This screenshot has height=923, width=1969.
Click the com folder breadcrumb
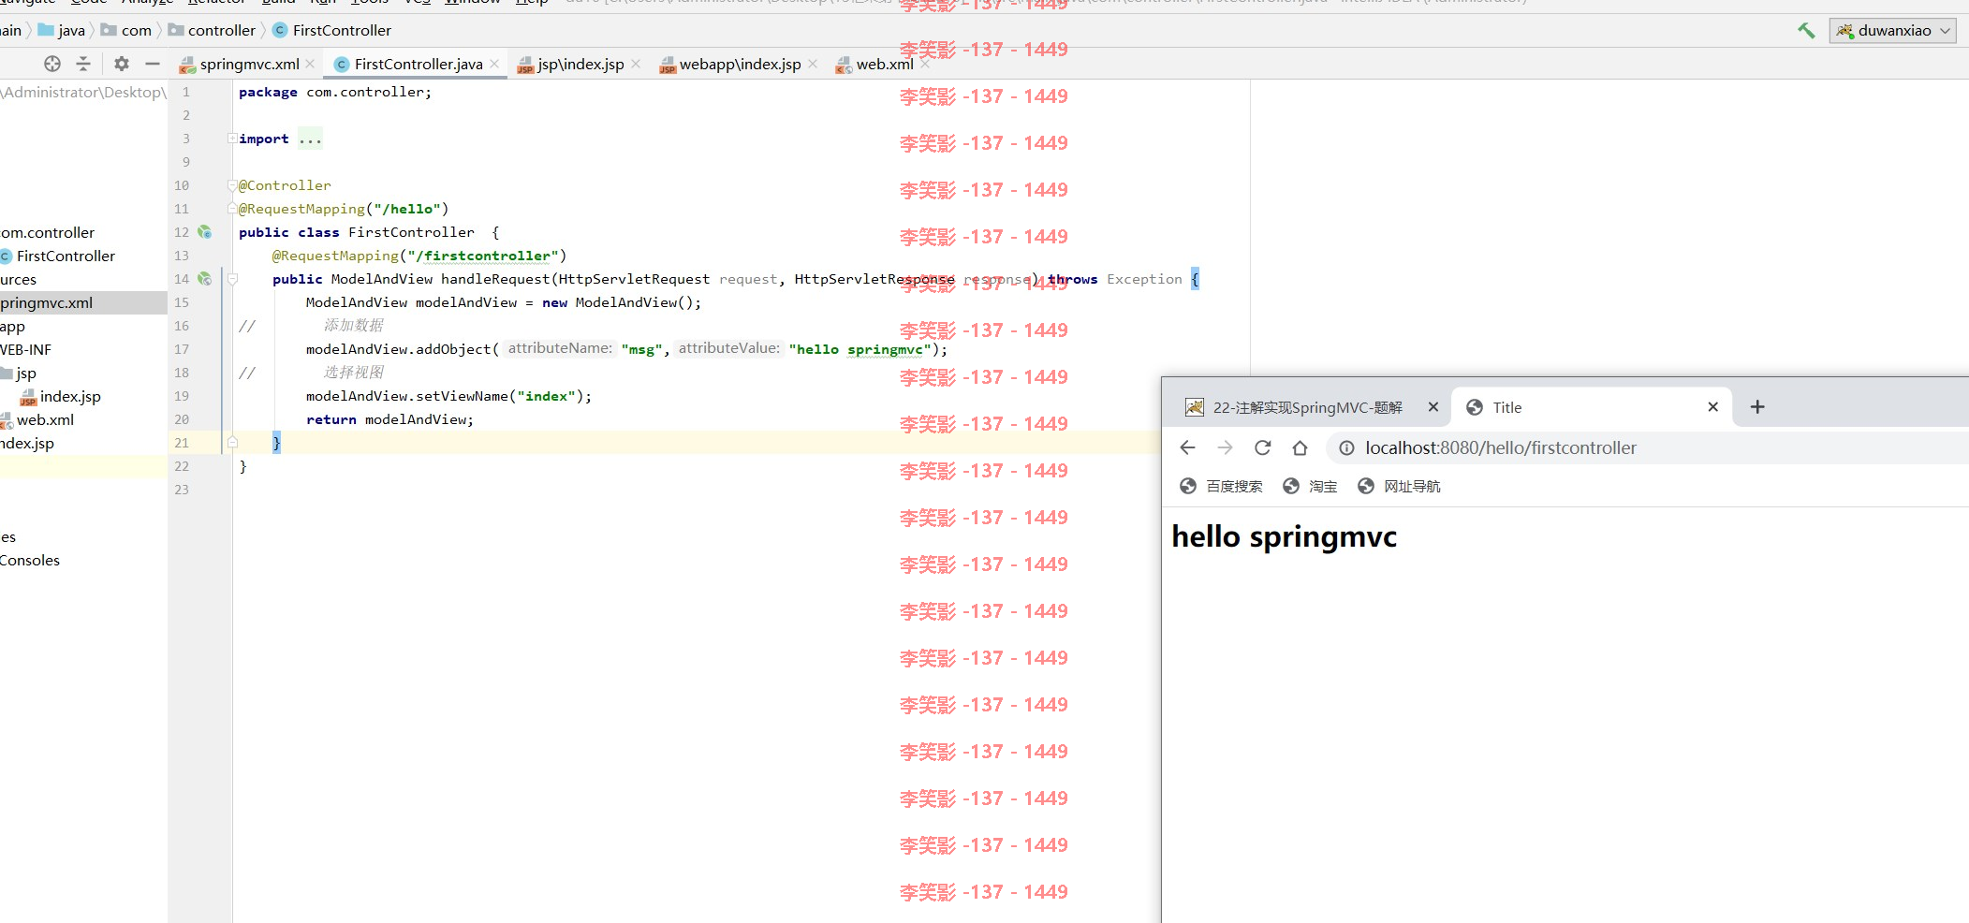click(x=126, y=30)
